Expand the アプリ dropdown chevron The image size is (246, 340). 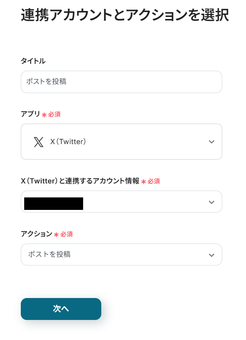212,142
